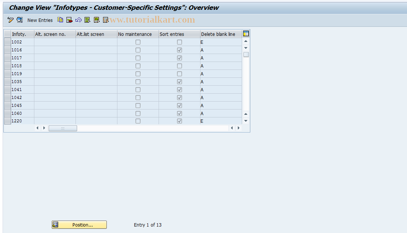Image resolution: width=407 pixels, height=233 pixels.
Task: Toggle Sort entries checkbox for infotype 1016
Action: [x=179, y=50]
